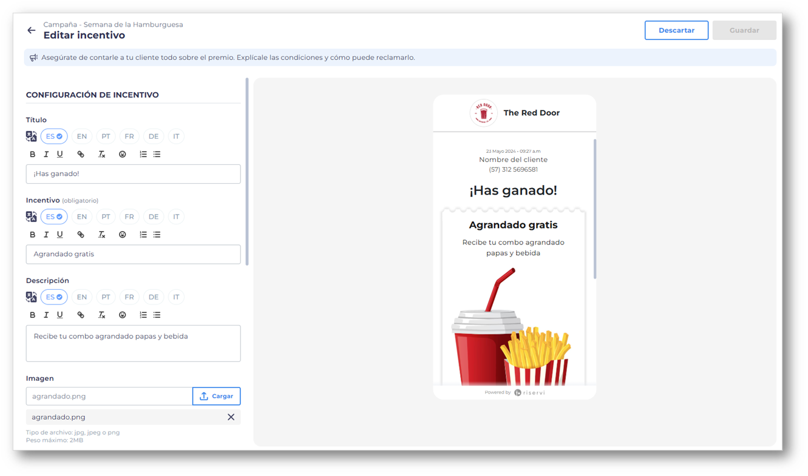Image resolution: width=808 pixels, height=476 pixels.
Task: Apply underline in the Incentivo toolbar
Action: click(x=59, y=235)
